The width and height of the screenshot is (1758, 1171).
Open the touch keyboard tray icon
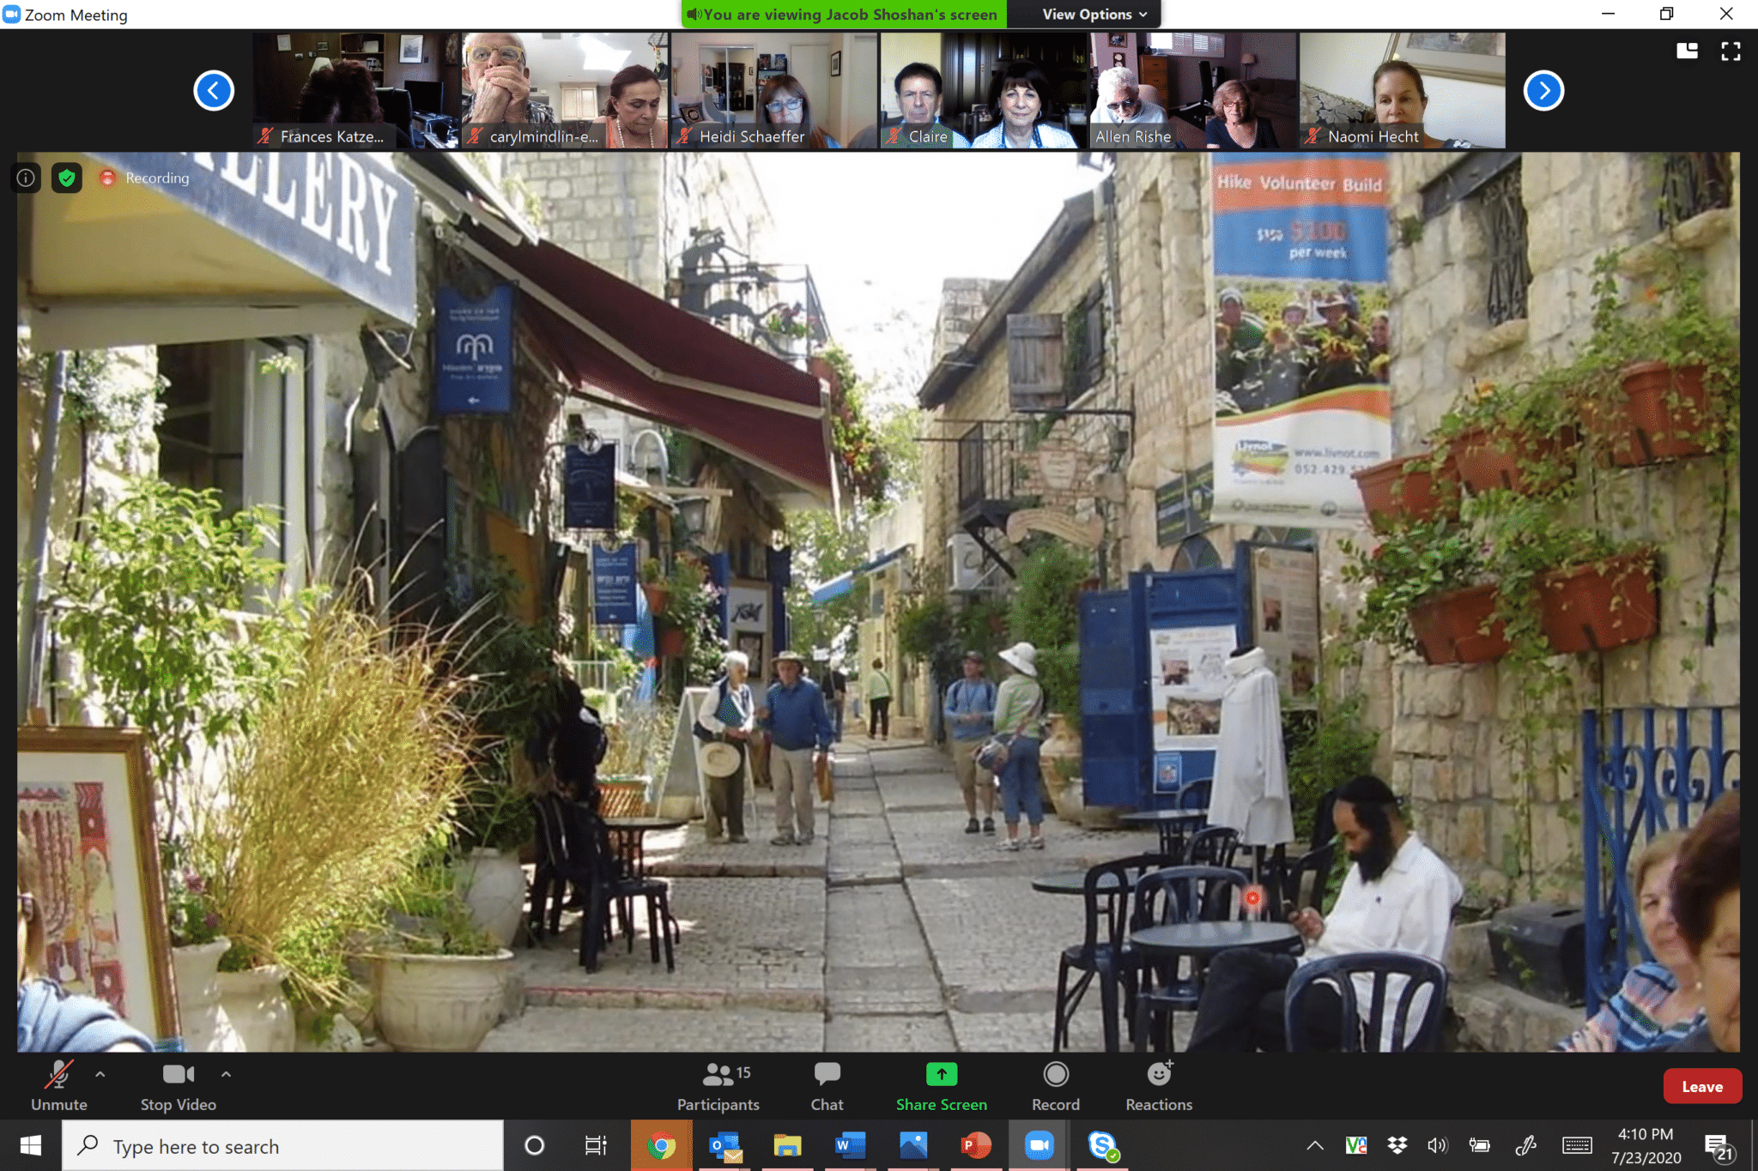point(1577,1145)
